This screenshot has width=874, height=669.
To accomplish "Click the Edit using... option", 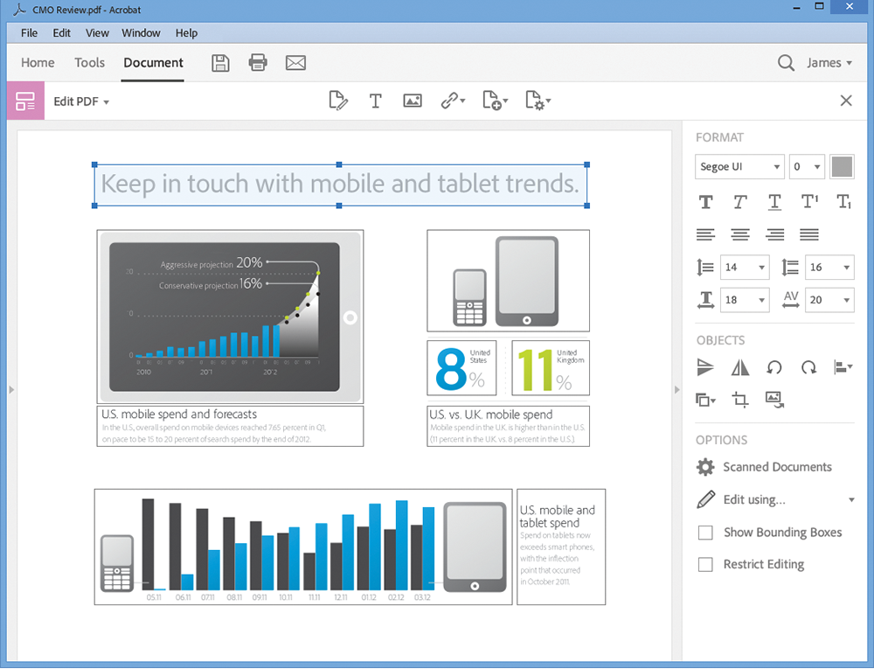I will (753, 499).
